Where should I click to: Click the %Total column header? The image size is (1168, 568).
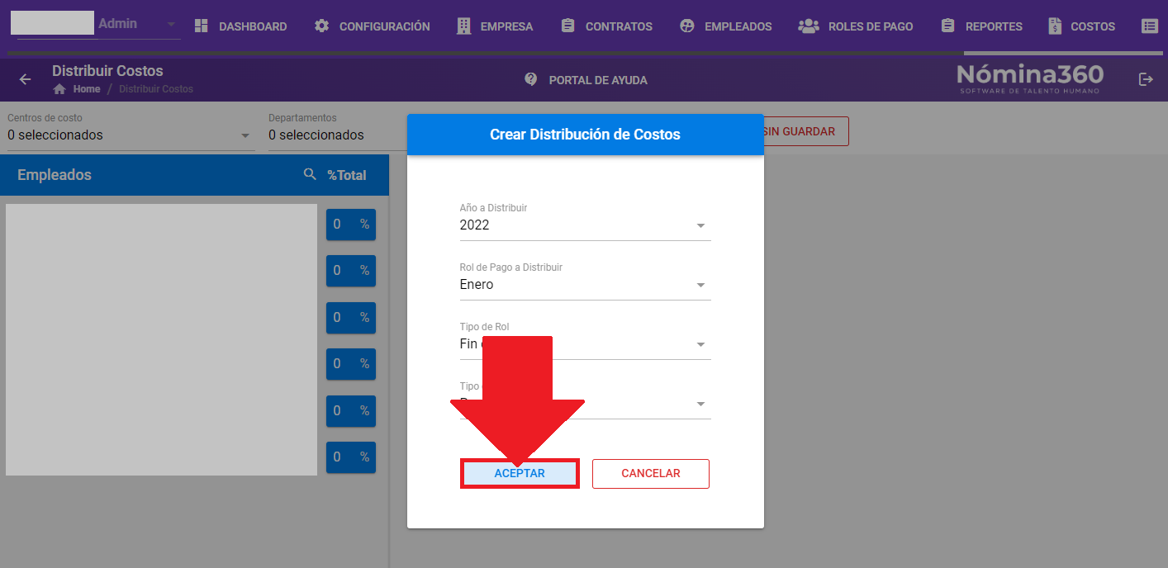(347, 175)
